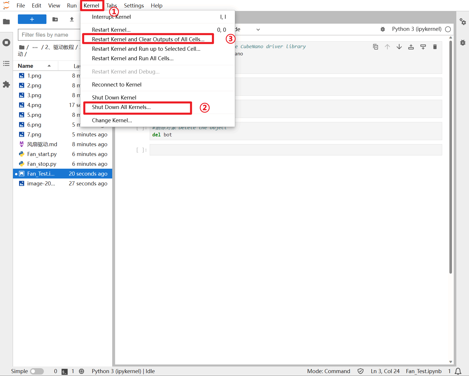Insert a cell above icon
The height and width of the screenshot is (376, 469).
click(411, 47)
